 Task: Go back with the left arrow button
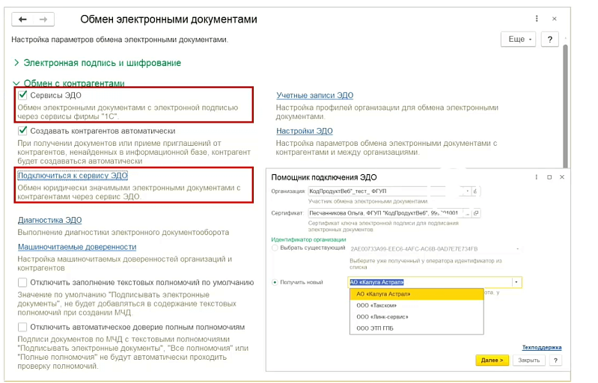(22, 19)
